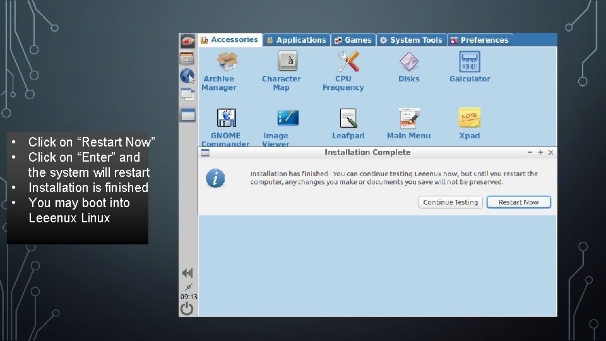
Task: Switch to Preferences tab
Action: coord(480,40)
